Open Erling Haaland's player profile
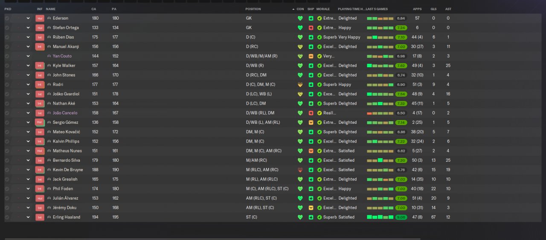Viewport: 546px width, 240px height. (x=67, y=217)
